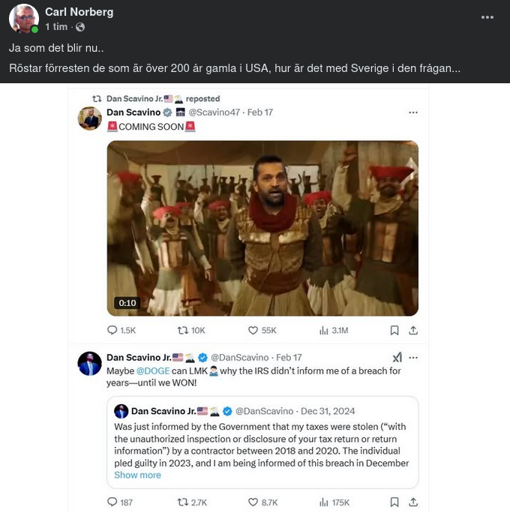Viewport: 510px width, 513px height.
Task: Expand quoted tweet with Show more
Action: [x=137, y=475]
